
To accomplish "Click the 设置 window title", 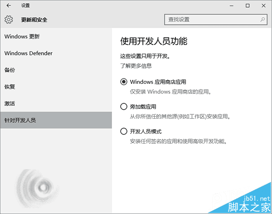I will [25, 5].
